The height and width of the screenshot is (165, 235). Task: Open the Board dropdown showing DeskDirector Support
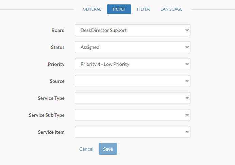pos(133,30)
